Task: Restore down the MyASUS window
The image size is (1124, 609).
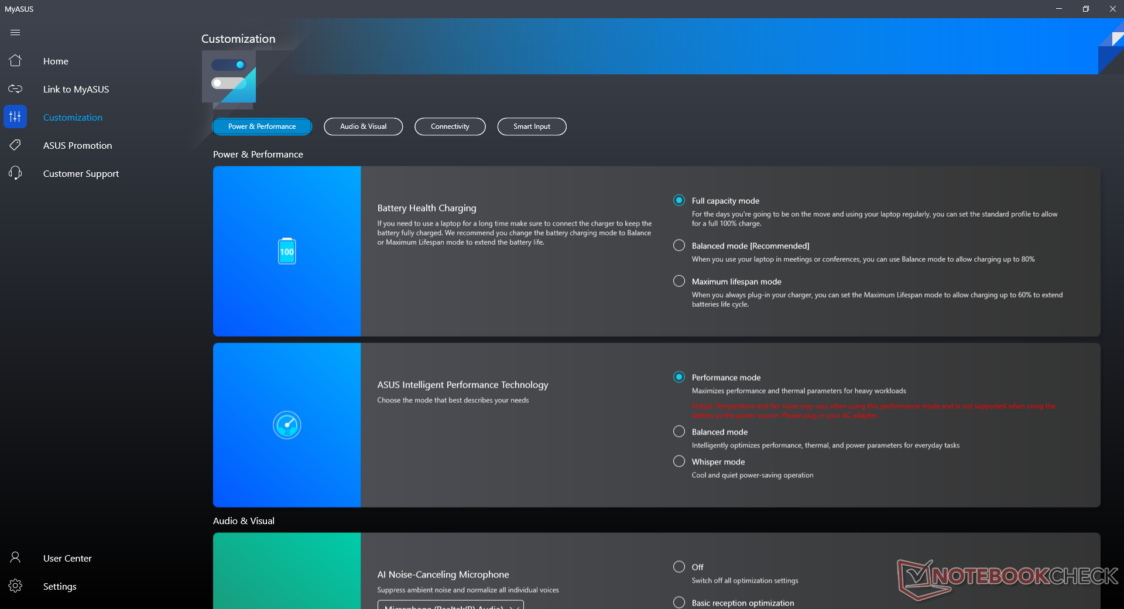Action: 1085,9
